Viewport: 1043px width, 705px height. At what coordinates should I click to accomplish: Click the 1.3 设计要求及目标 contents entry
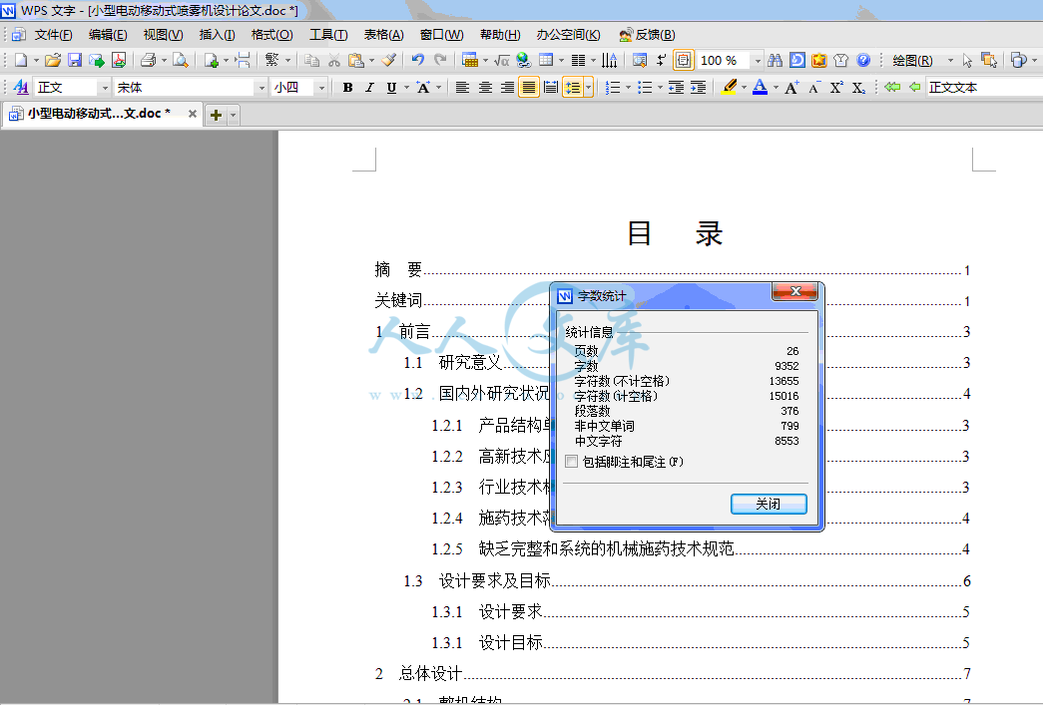(x=687, y=580)
